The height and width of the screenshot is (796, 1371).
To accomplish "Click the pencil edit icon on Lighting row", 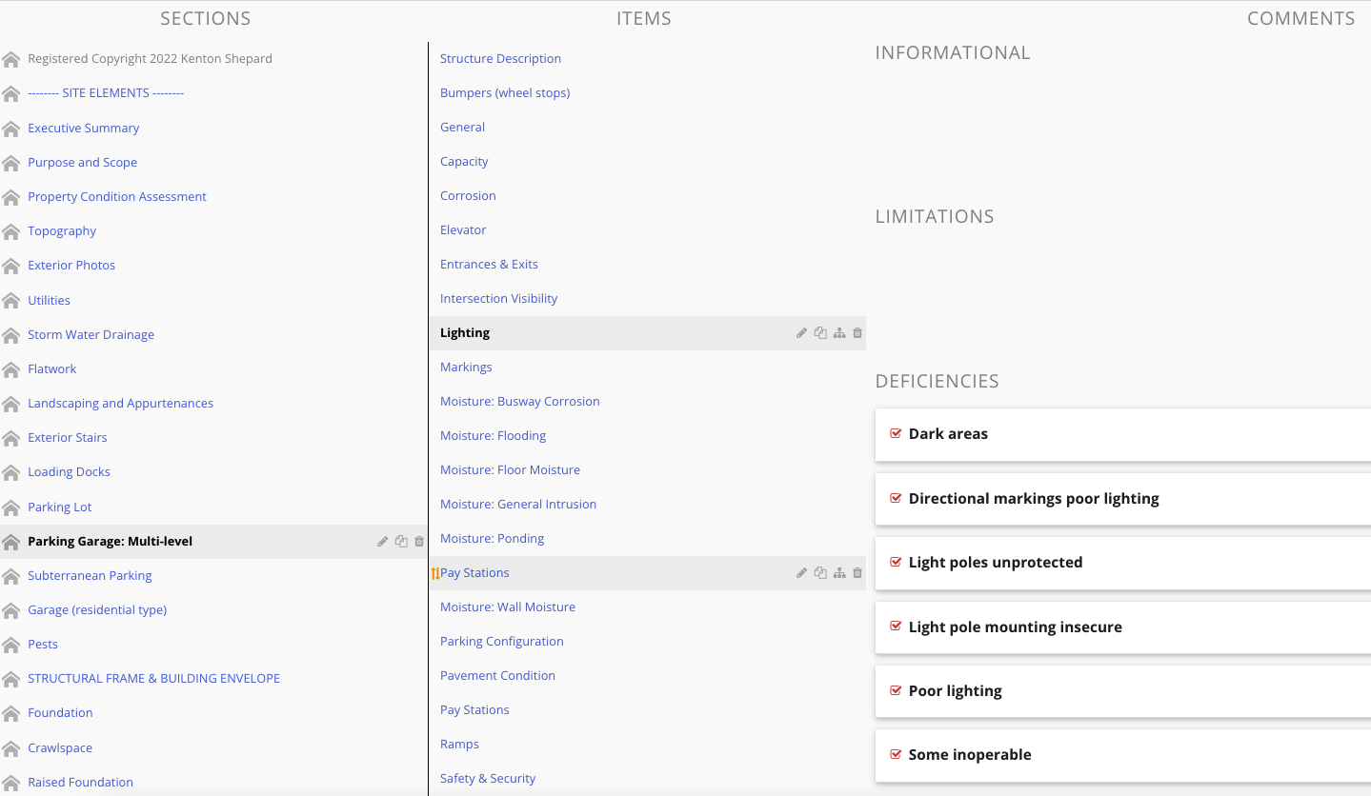I will tap(802, 333).
